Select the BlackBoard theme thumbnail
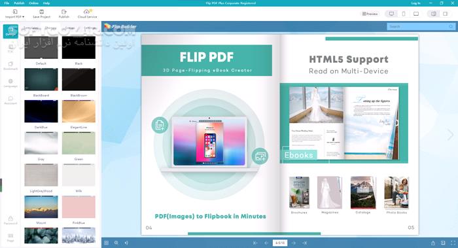This screenshot has height=248, width=458. (41, 79)
